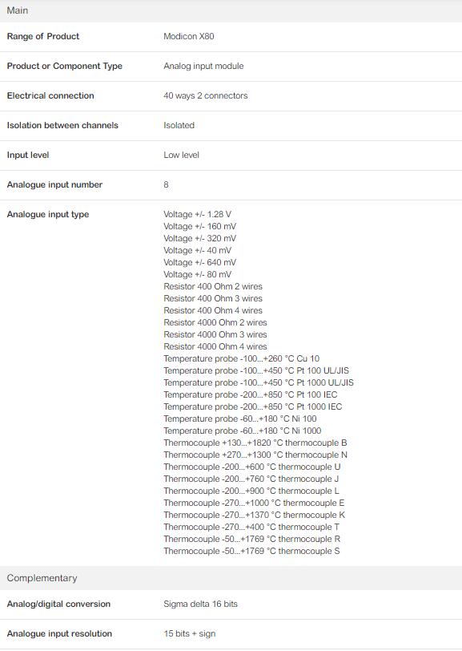
Task: Select the 40 ways 2 connectors value
Action: [x=205, y=95]
